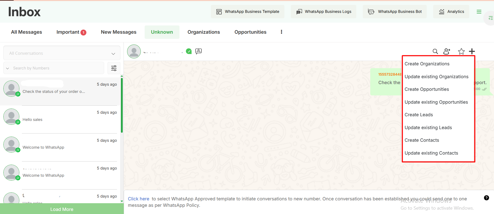Choose Create Organizations
Screen dimensions: 494x214
(x=427, y=64)
